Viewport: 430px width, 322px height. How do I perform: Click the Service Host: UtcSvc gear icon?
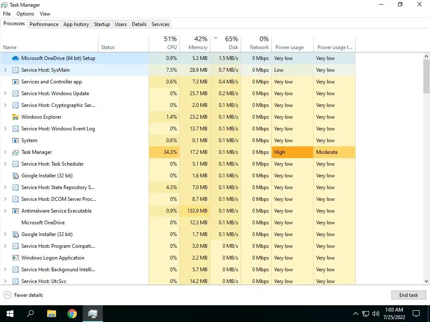(x=16, y=281)
